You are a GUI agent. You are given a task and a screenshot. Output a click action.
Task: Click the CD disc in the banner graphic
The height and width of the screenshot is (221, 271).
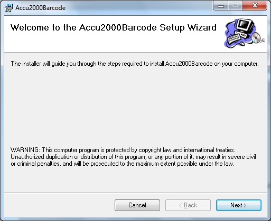pos(256,38)
